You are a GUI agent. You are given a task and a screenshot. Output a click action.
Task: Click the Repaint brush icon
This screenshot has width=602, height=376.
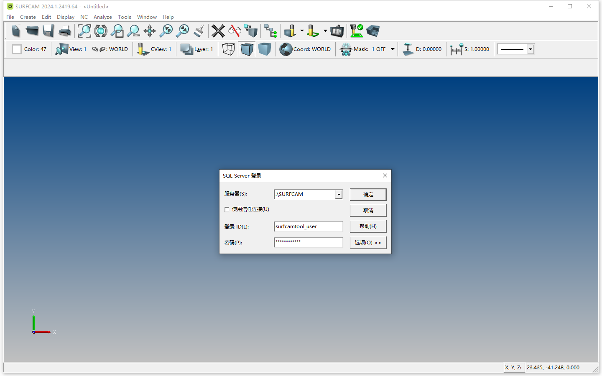[199, 31]
